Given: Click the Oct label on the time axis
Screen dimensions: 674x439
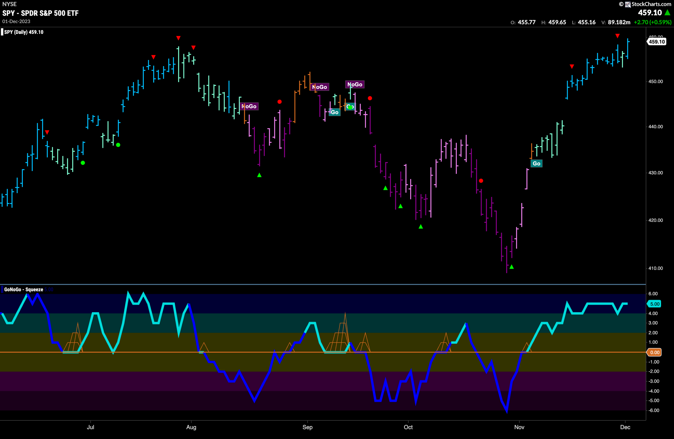Looking at the screenshot, I should click(x=408, y=427).
